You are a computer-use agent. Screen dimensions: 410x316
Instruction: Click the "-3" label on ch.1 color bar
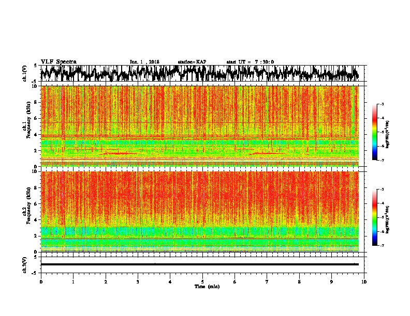[x=382, y=104]
